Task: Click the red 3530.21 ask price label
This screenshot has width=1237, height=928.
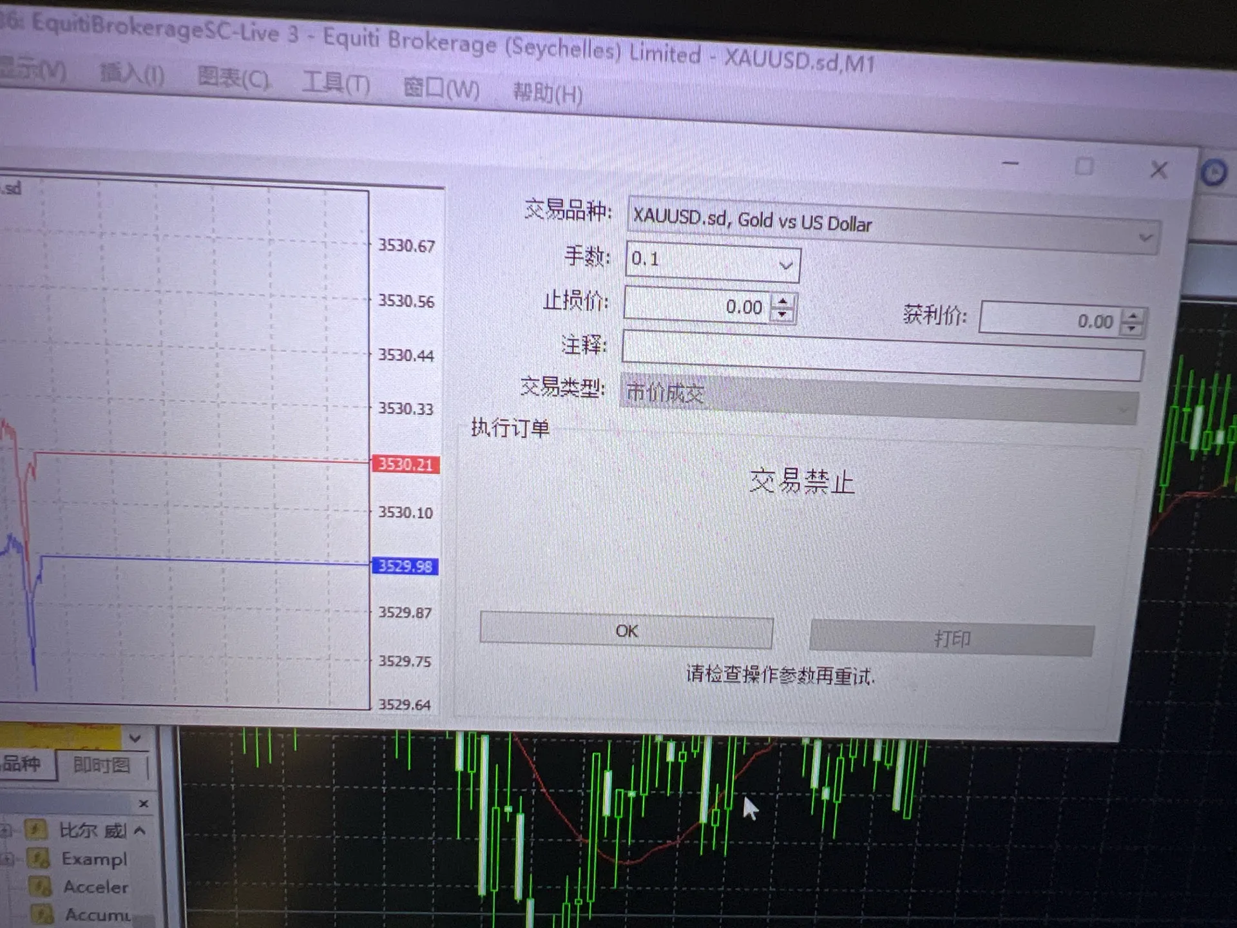Action: click(x=406, y=464)
